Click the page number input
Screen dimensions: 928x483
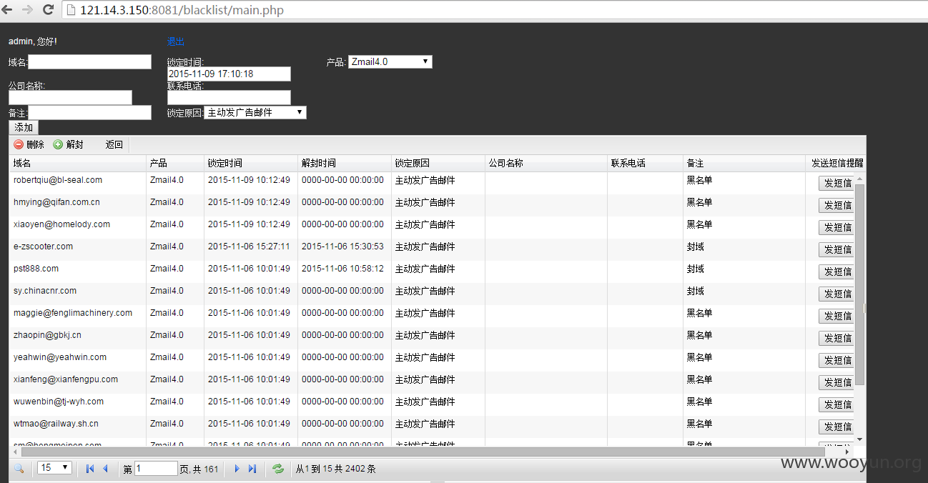[x=156, y=469]
